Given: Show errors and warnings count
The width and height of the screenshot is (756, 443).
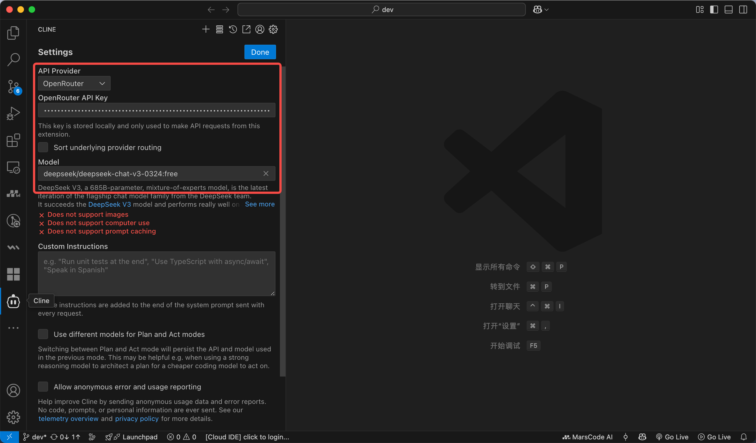Looking at the screenshot, I should (x=182, y=437).
